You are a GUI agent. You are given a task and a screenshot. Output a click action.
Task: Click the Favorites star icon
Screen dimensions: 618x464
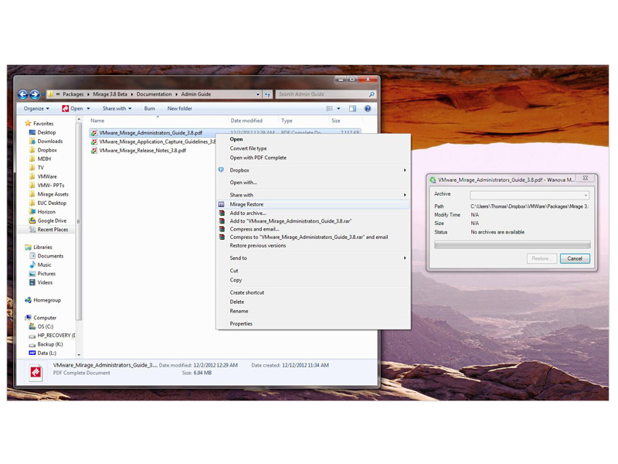point(28,124)
